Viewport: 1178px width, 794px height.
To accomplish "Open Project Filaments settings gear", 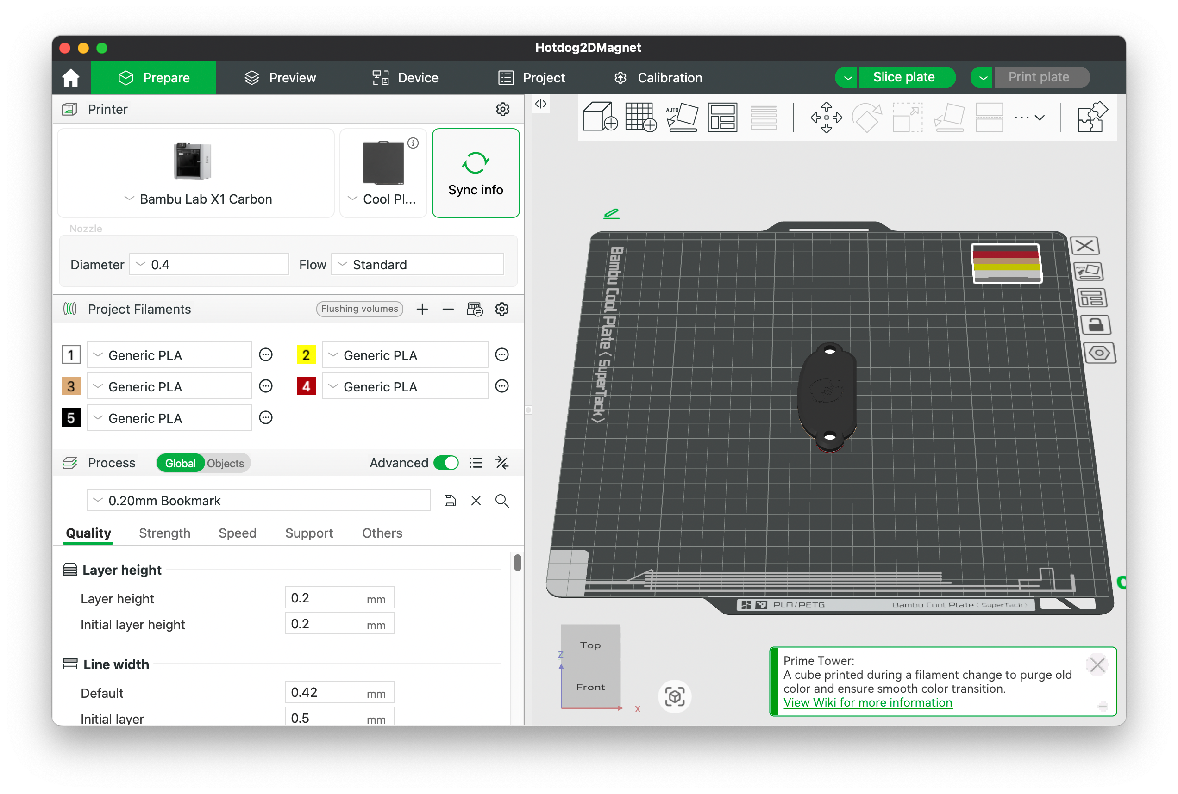I will coord(501,309).
